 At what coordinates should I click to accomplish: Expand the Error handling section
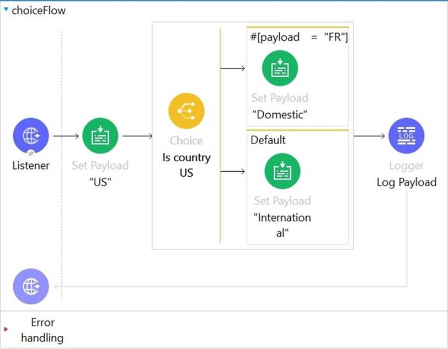(x=7, y=330)
